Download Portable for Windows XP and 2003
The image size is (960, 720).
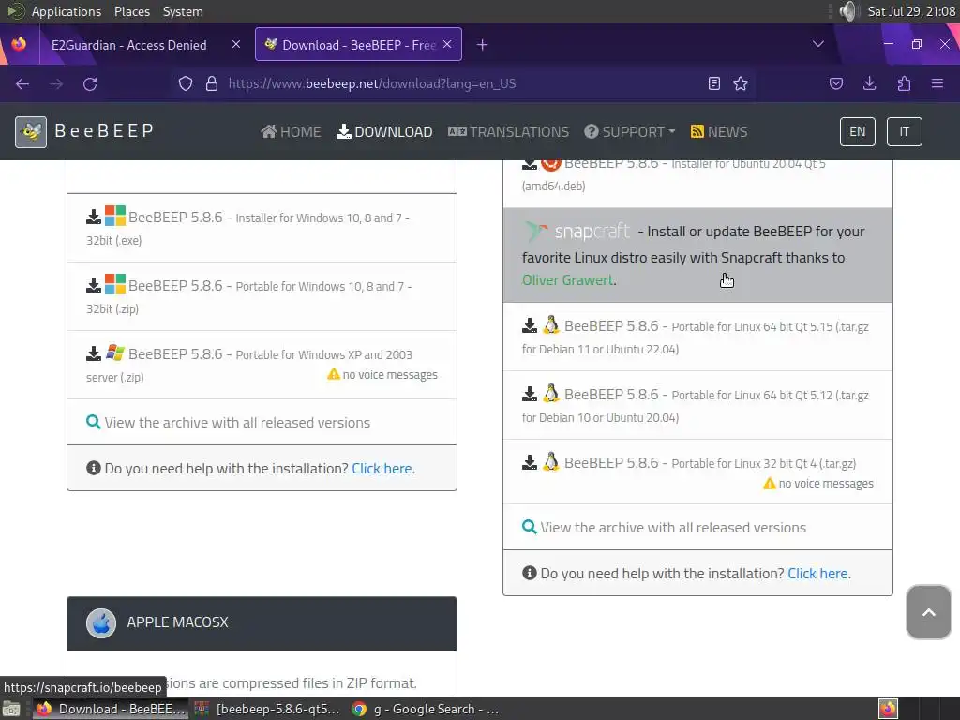pos(262,365)
